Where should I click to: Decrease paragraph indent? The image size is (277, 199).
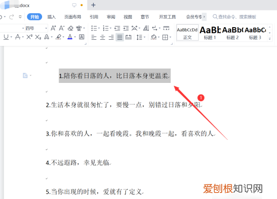pos(117,28)
